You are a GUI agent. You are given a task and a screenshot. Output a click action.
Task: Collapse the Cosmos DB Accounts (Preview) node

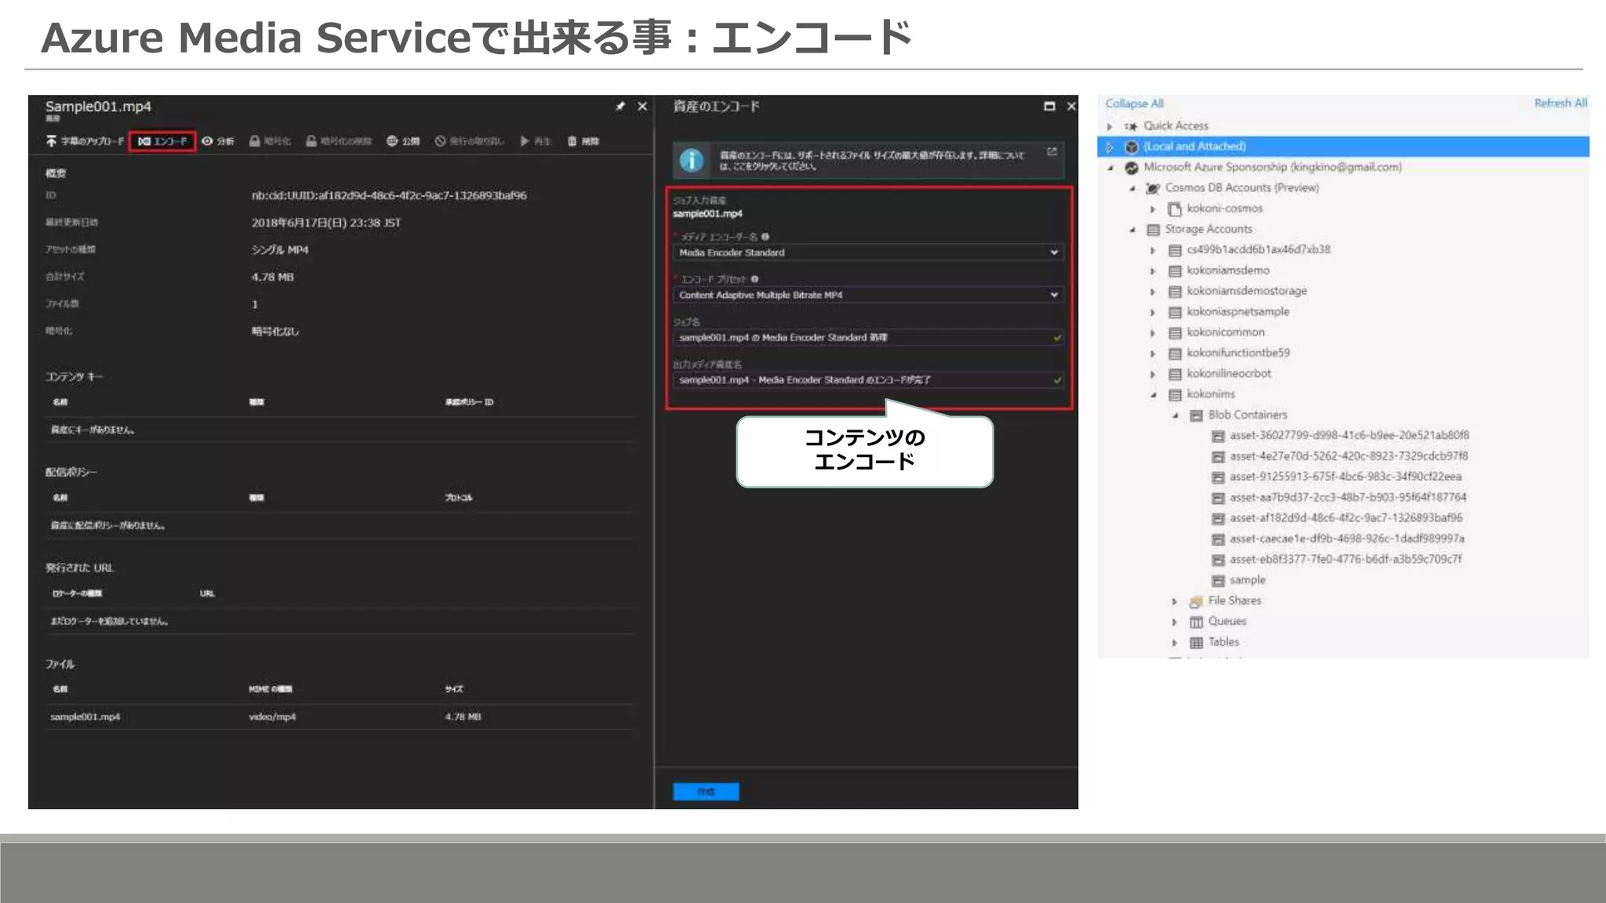pos(1132,188)
